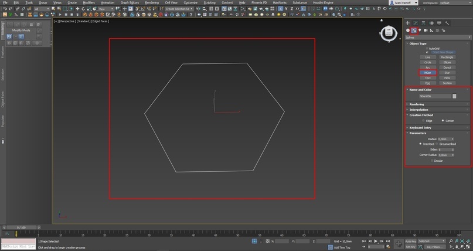
Task: Open the Create tab in command panel
Action: coord(407,23)
